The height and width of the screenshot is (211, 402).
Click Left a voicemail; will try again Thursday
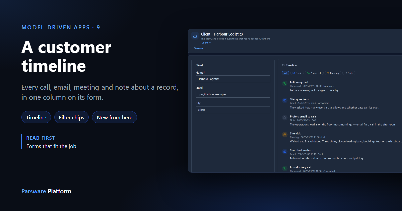pyautogui.click(x=315, y=90)
